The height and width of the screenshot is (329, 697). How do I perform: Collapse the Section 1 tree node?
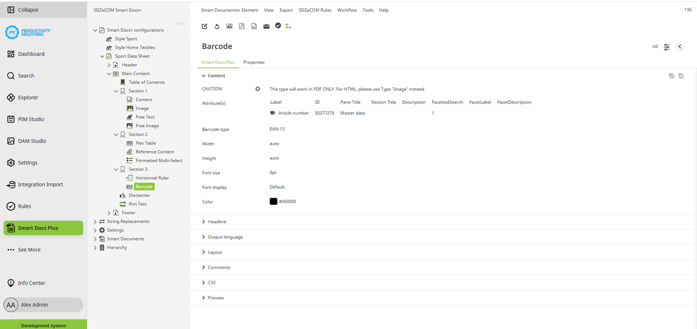coord(116,91)
